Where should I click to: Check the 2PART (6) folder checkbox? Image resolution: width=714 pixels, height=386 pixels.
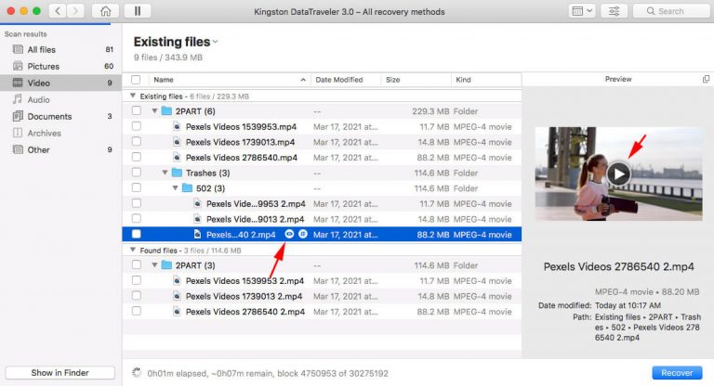(x=136, y=110)
